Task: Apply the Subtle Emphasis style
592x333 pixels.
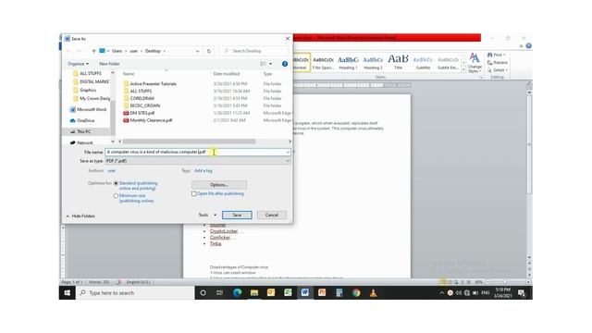Action: 448,63
